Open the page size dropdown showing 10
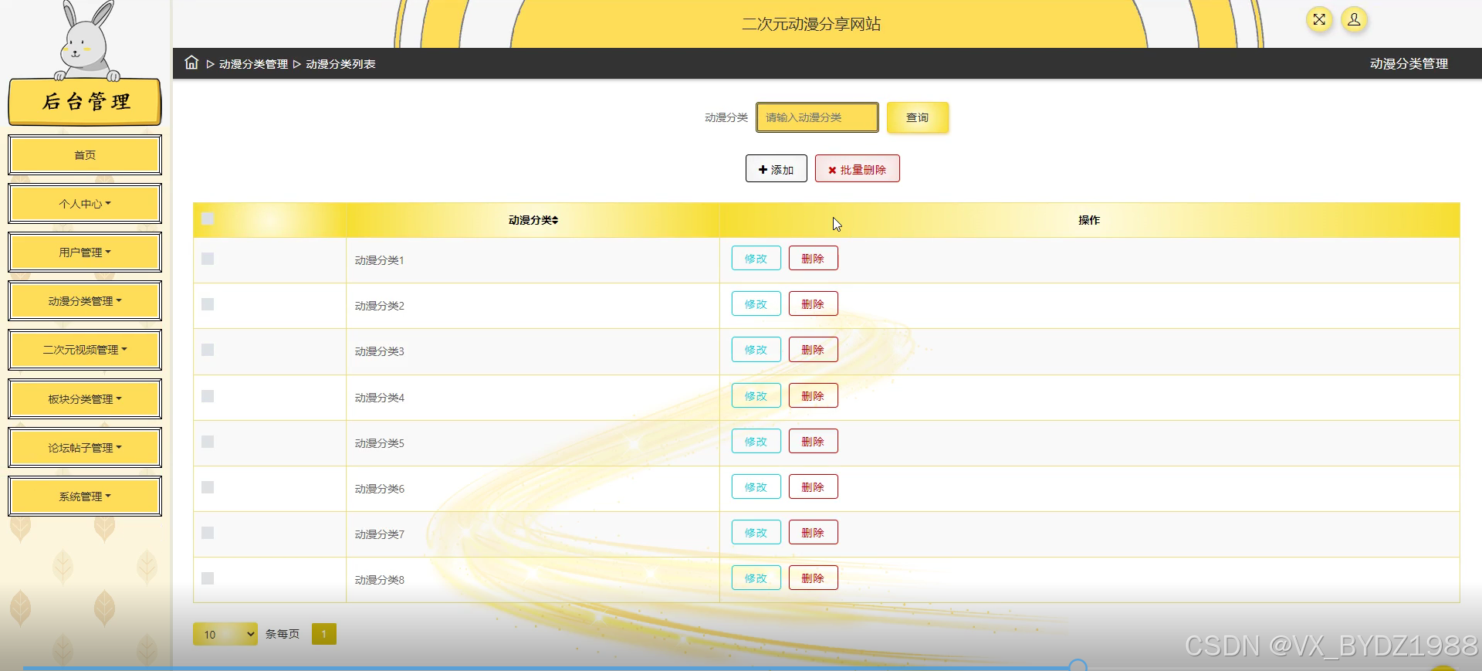Image resolution: width=1482 pixels, height=671 pixels. pyautogui.click(x=225, y=634)
